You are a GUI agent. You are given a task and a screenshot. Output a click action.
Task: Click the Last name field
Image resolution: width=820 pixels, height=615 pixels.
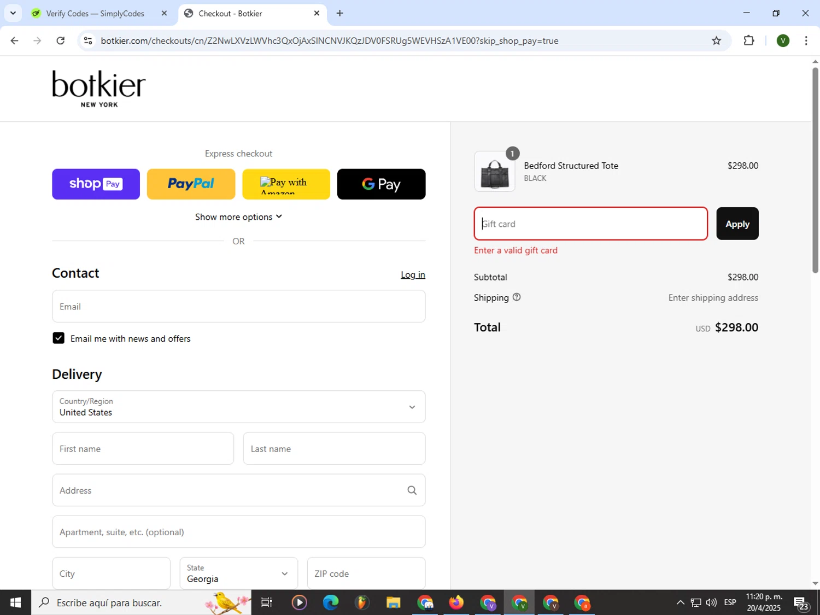pyautogui.click(x=334, y=448)
